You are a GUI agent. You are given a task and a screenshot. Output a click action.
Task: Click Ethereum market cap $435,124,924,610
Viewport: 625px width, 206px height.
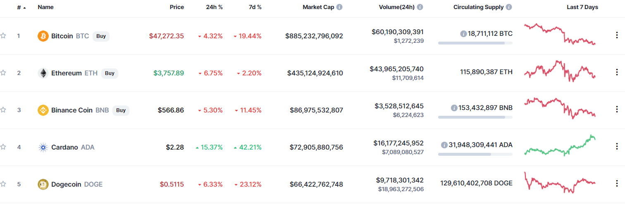pyautogui.click(x=315, y=73)
